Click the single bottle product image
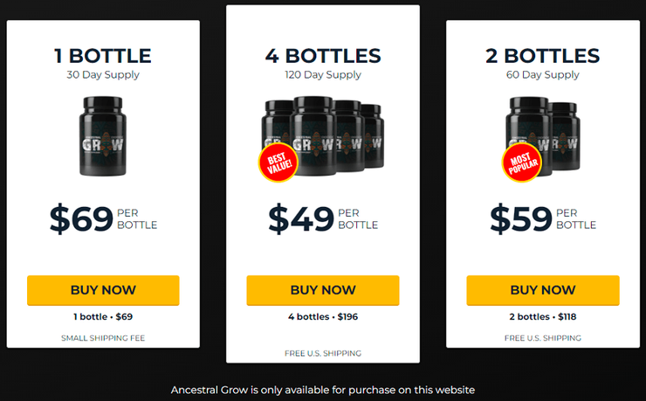The height and width of the screenshot is (401, 646). tap(103, 136)
